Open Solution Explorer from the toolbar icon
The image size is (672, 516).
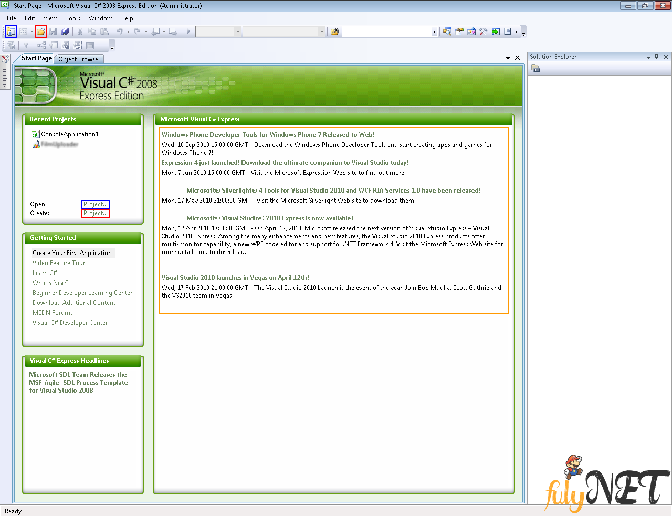pyautogui.click(x=447, y=31)
